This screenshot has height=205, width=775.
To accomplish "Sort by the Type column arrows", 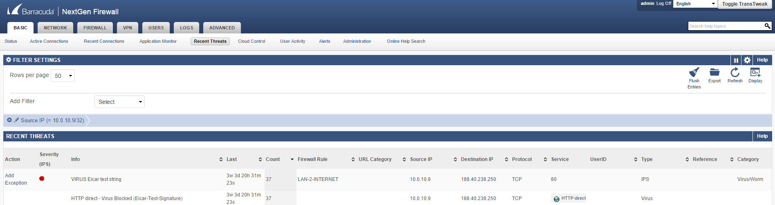I will point(687,159).
